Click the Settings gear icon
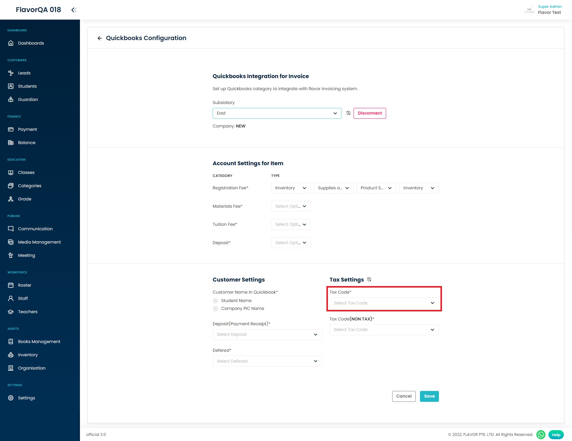The height and width of the screenshot is (441, 572). pyautogui.click(x=11, y=398)
